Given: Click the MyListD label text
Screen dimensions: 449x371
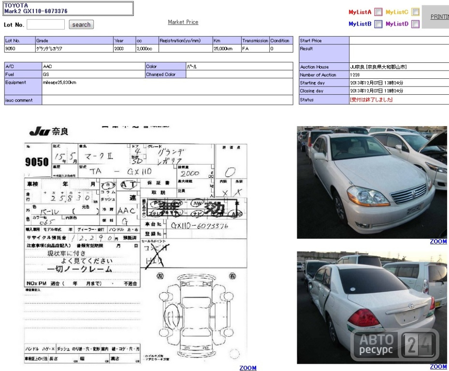Looking at the screenshot, I should point(397,24).
